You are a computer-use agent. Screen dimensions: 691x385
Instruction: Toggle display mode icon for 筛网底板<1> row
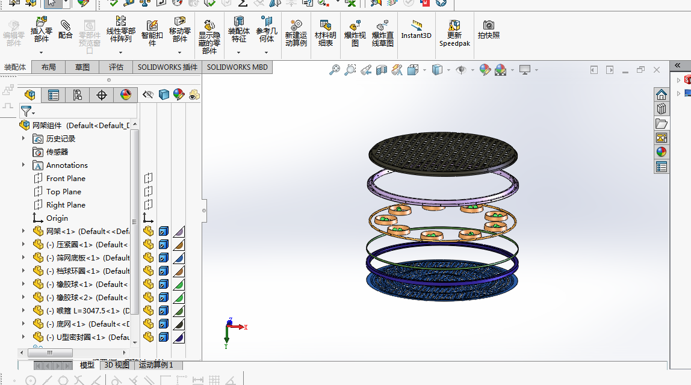(164, 257)
